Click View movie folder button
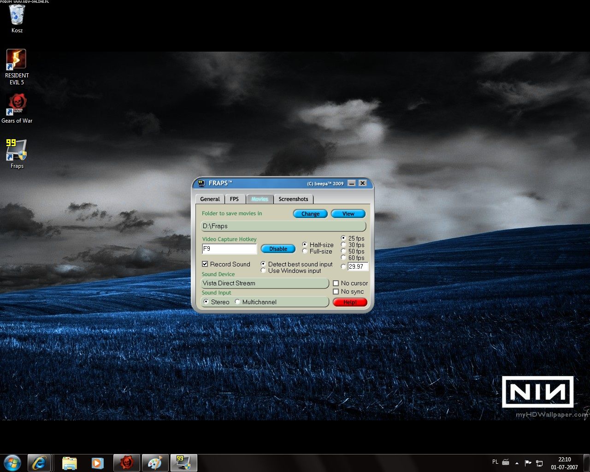590x472 pixels. tap(348, 214)
